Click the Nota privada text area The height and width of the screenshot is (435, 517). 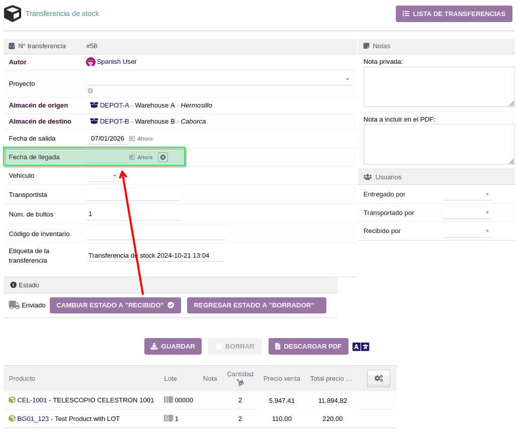click(439, 87)
